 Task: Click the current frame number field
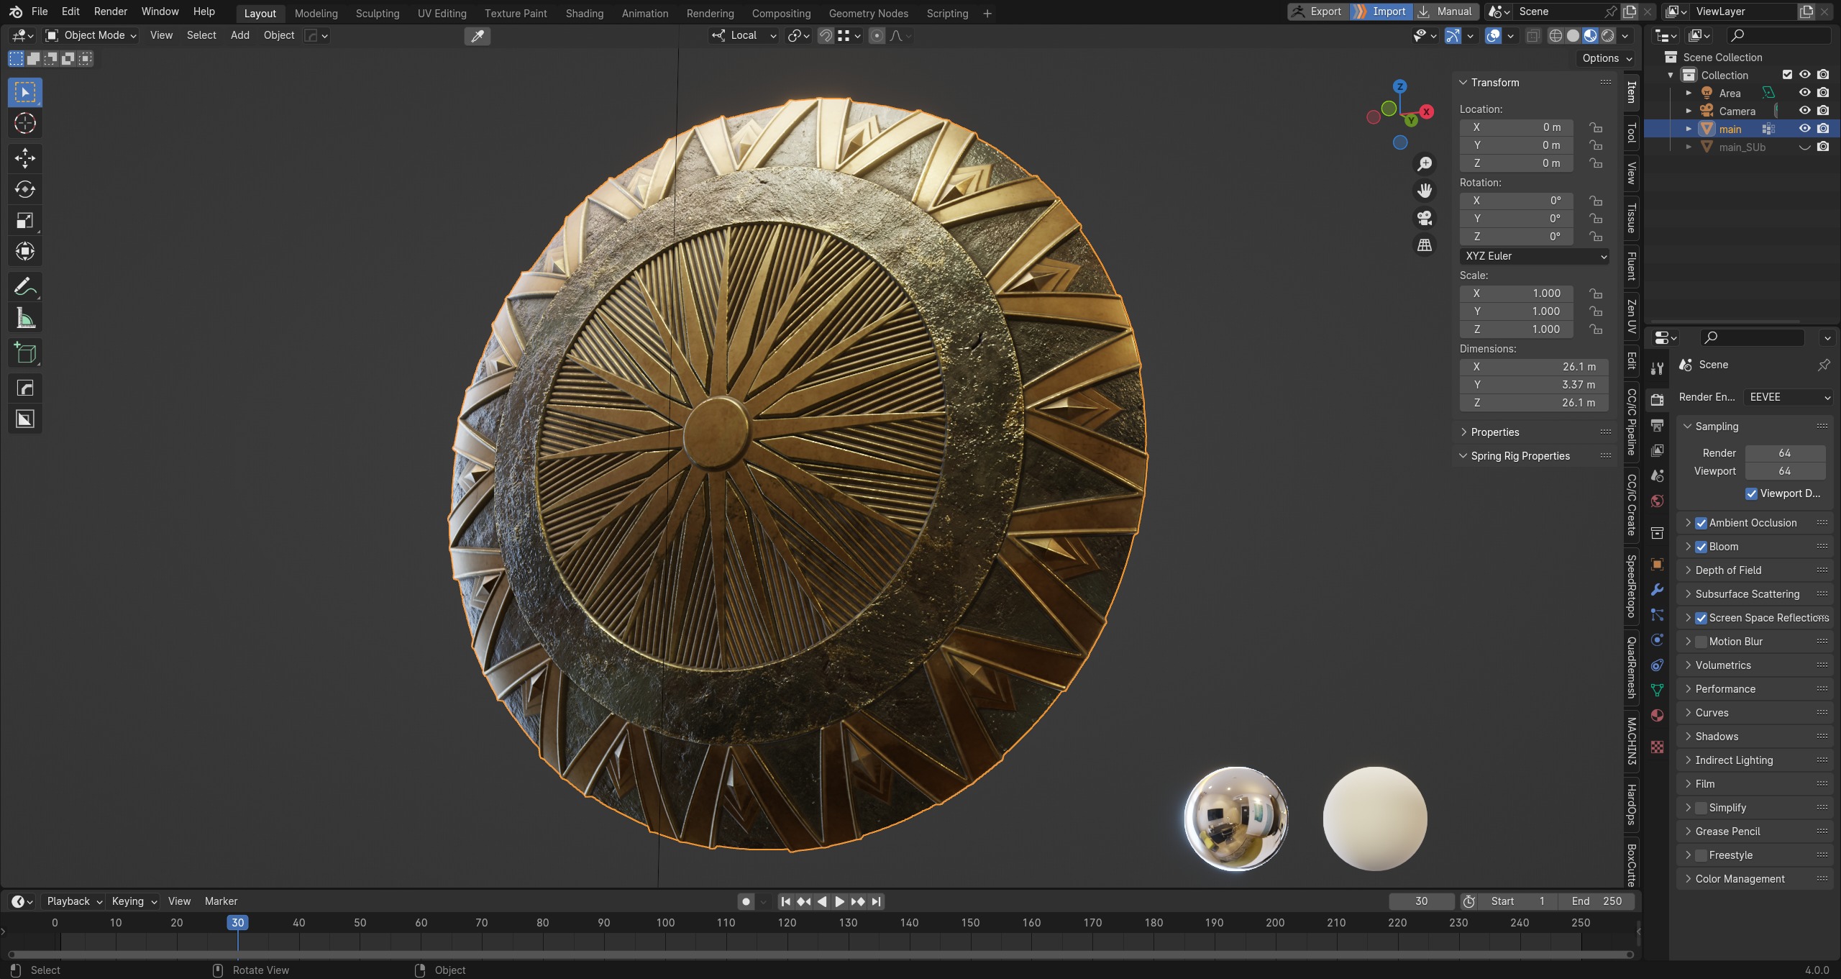click(x=1421, y=901)
